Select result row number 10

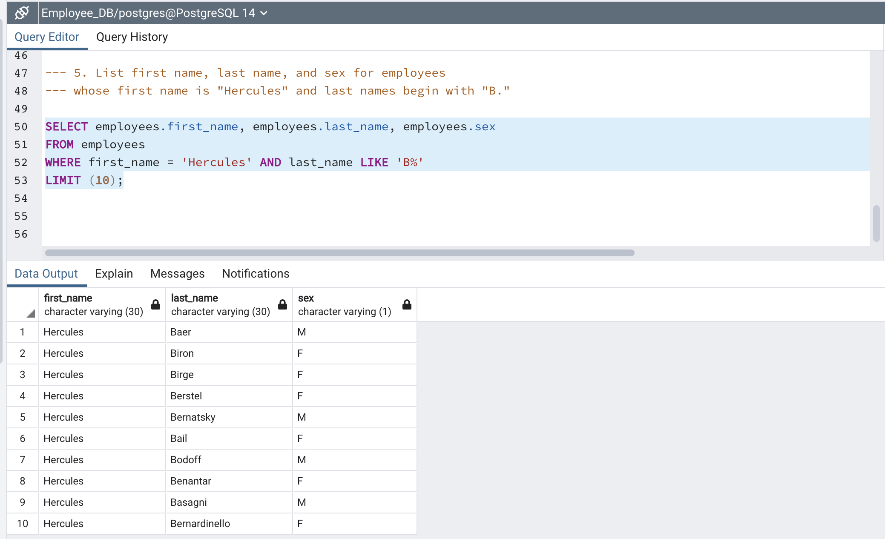point(23,524)
